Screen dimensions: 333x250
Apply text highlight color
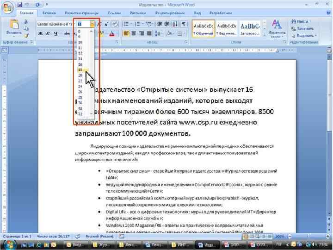(x=102, y=33)
